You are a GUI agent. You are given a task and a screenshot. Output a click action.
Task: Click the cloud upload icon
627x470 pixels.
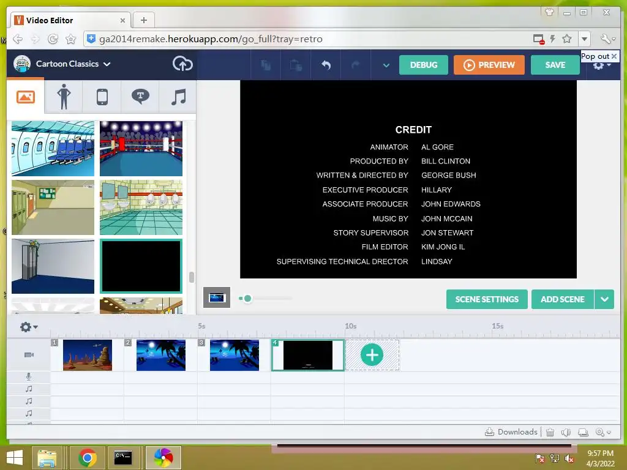click(182, 64)
